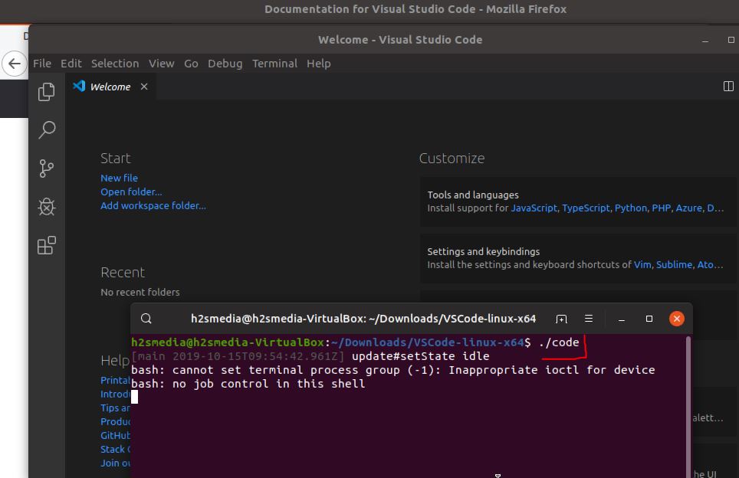Click the Sublime keybindings link

coord(674,265)
